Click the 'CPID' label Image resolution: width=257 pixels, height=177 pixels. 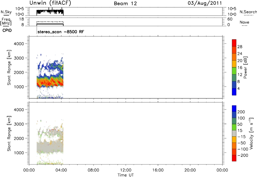pos(7,30)
